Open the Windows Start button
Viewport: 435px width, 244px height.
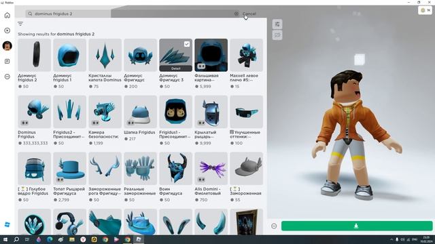click(x=5, y=239)
